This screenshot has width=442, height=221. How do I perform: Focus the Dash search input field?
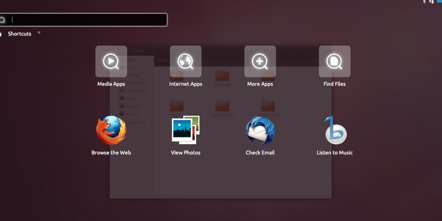[87, 20]
